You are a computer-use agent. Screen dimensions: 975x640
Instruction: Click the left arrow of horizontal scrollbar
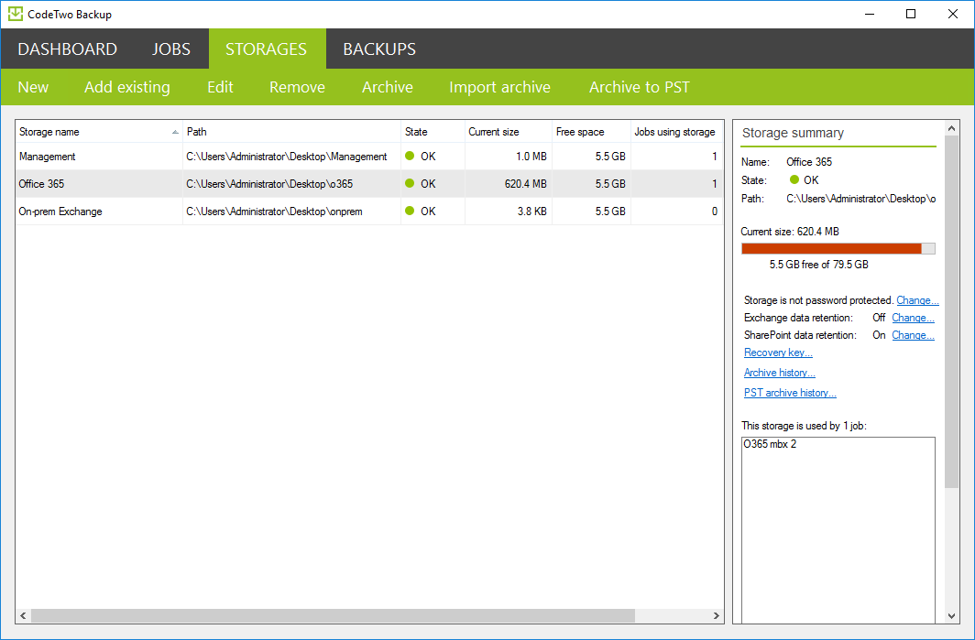coord(23,616)
